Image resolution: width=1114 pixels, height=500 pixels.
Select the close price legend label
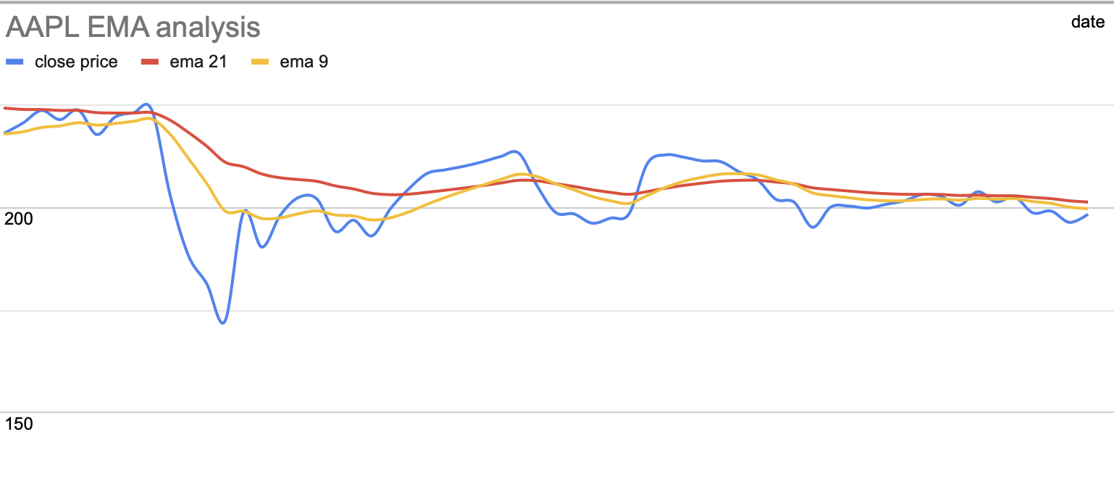76,62
